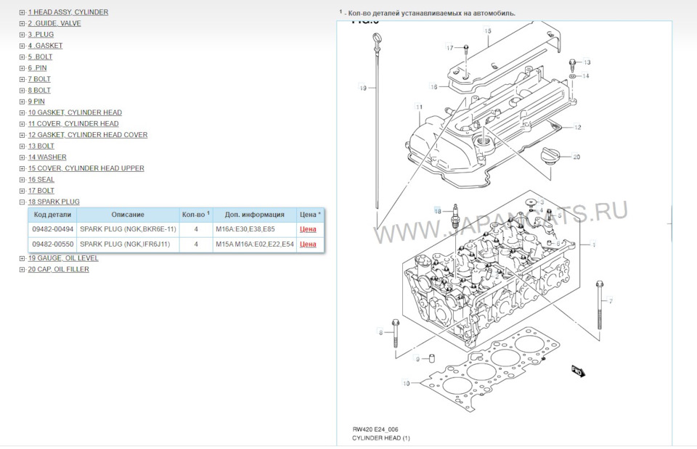Open the 3 PLUG link

click(x=41, y=34)
